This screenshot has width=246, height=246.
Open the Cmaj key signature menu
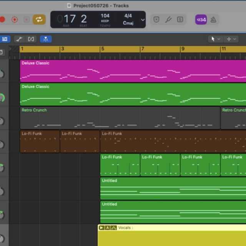(128, 23)
